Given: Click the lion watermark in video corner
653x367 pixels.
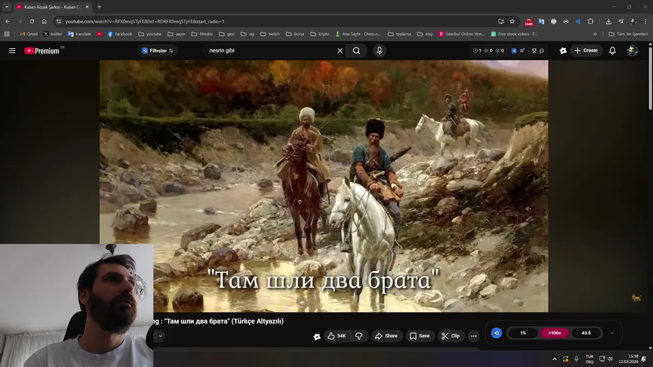Looking at the screenshot, I should (637, 297).
